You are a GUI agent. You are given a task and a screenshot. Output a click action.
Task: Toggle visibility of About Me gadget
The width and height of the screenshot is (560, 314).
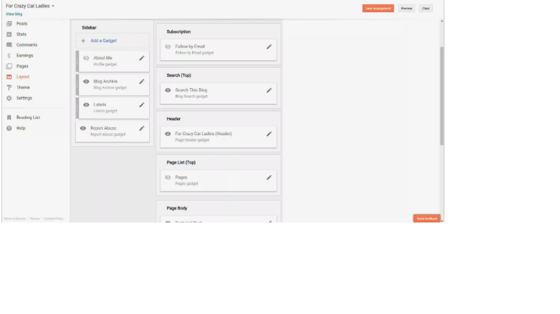(86, 58)
